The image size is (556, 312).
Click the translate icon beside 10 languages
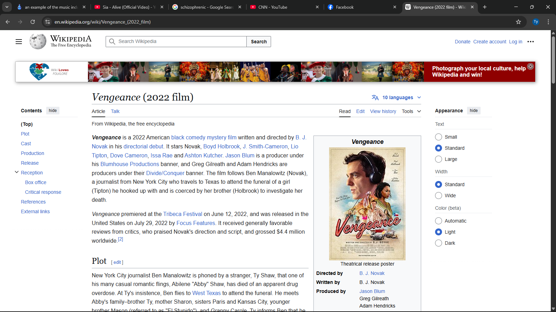375,97
